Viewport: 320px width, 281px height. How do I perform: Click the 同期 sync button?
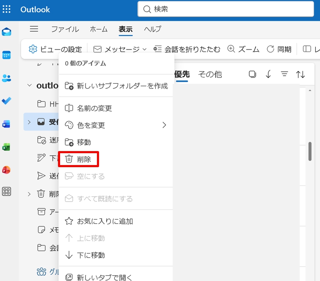(279, 50)
